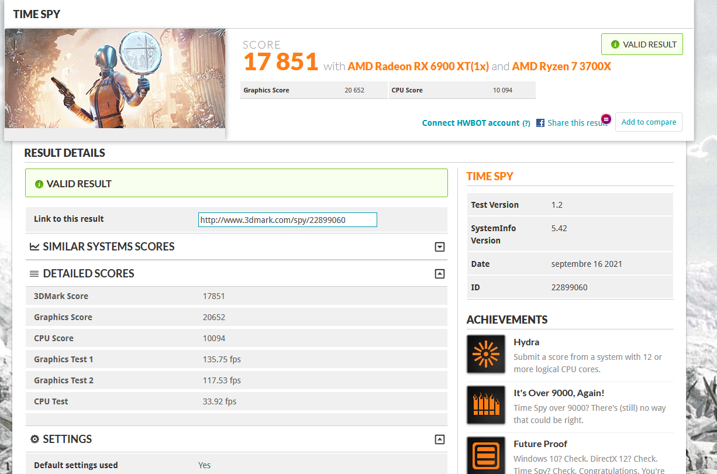717x474 pixels.
Task: Click the SystemInfo Version value 5.42
Action: tap(559, 228)
